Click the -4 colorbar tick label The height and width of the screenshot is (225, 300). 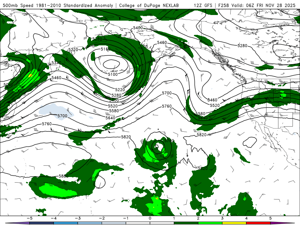(54, 218)
